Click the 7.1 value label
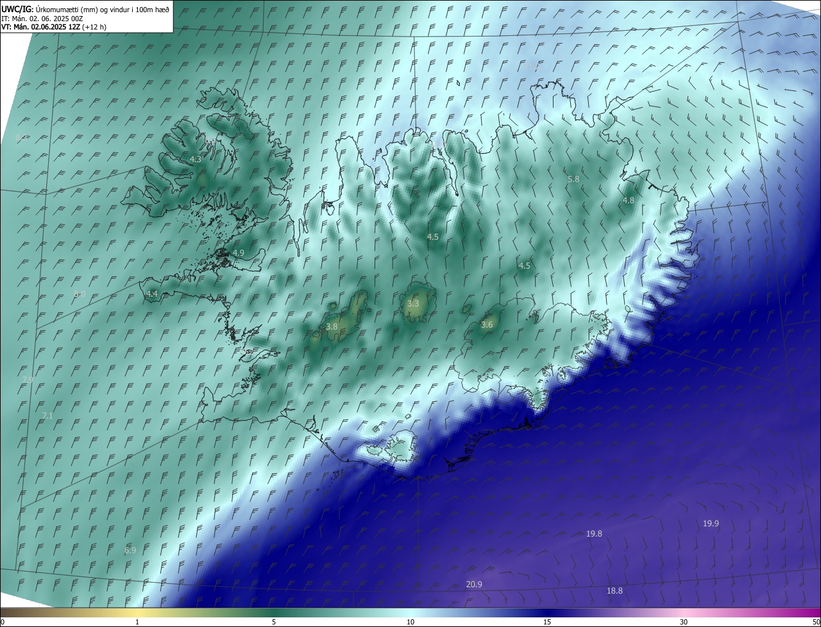 (47, 416)
